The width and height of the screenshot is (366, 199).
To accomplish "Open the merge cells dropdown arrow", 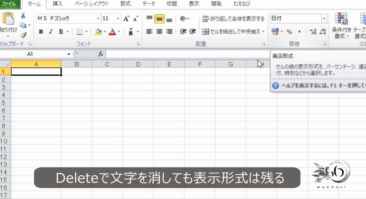I will click(263, 31).
